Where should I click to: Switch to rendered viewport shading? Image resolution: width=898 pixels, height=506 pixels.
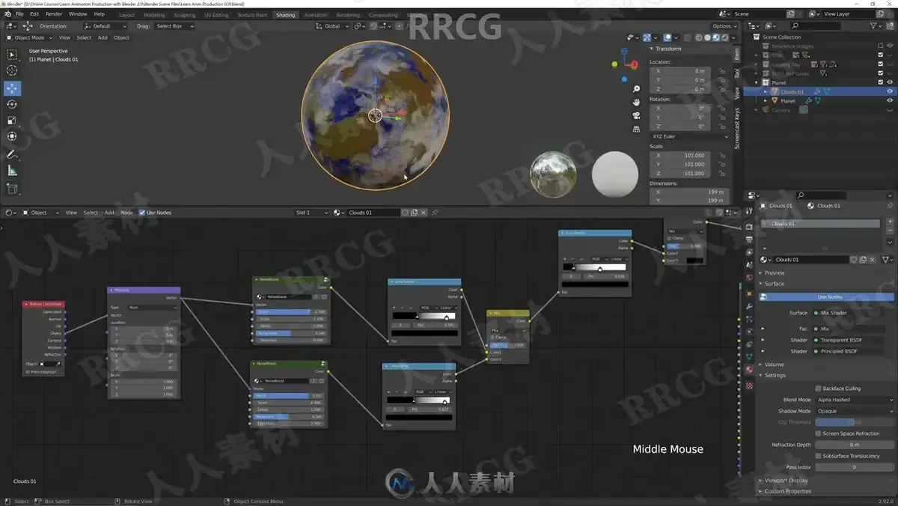725,37
